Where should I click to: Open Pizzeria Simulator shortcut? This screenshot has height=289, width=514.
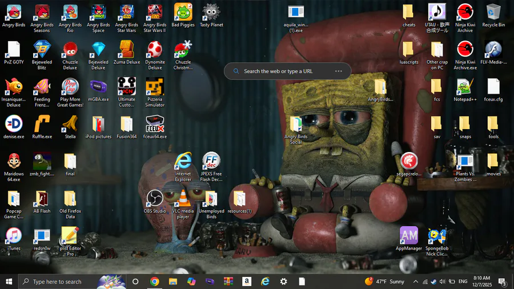click(155, 93)
